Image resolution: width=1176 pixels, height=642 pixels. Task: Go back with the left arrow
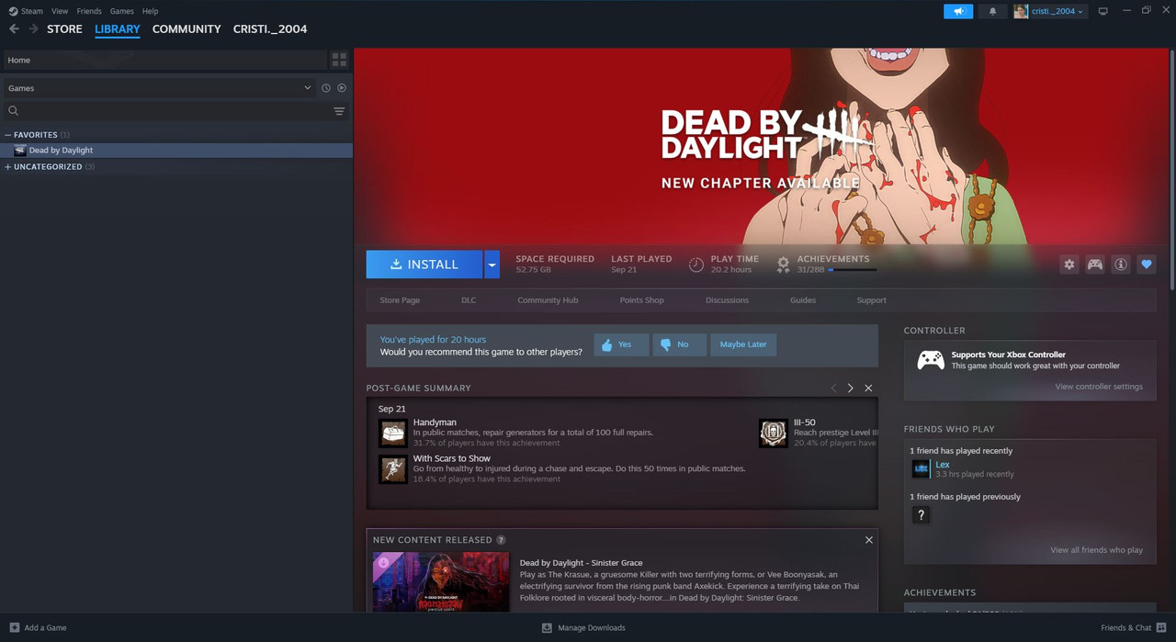pyautogui.click(x=14, y=29)
